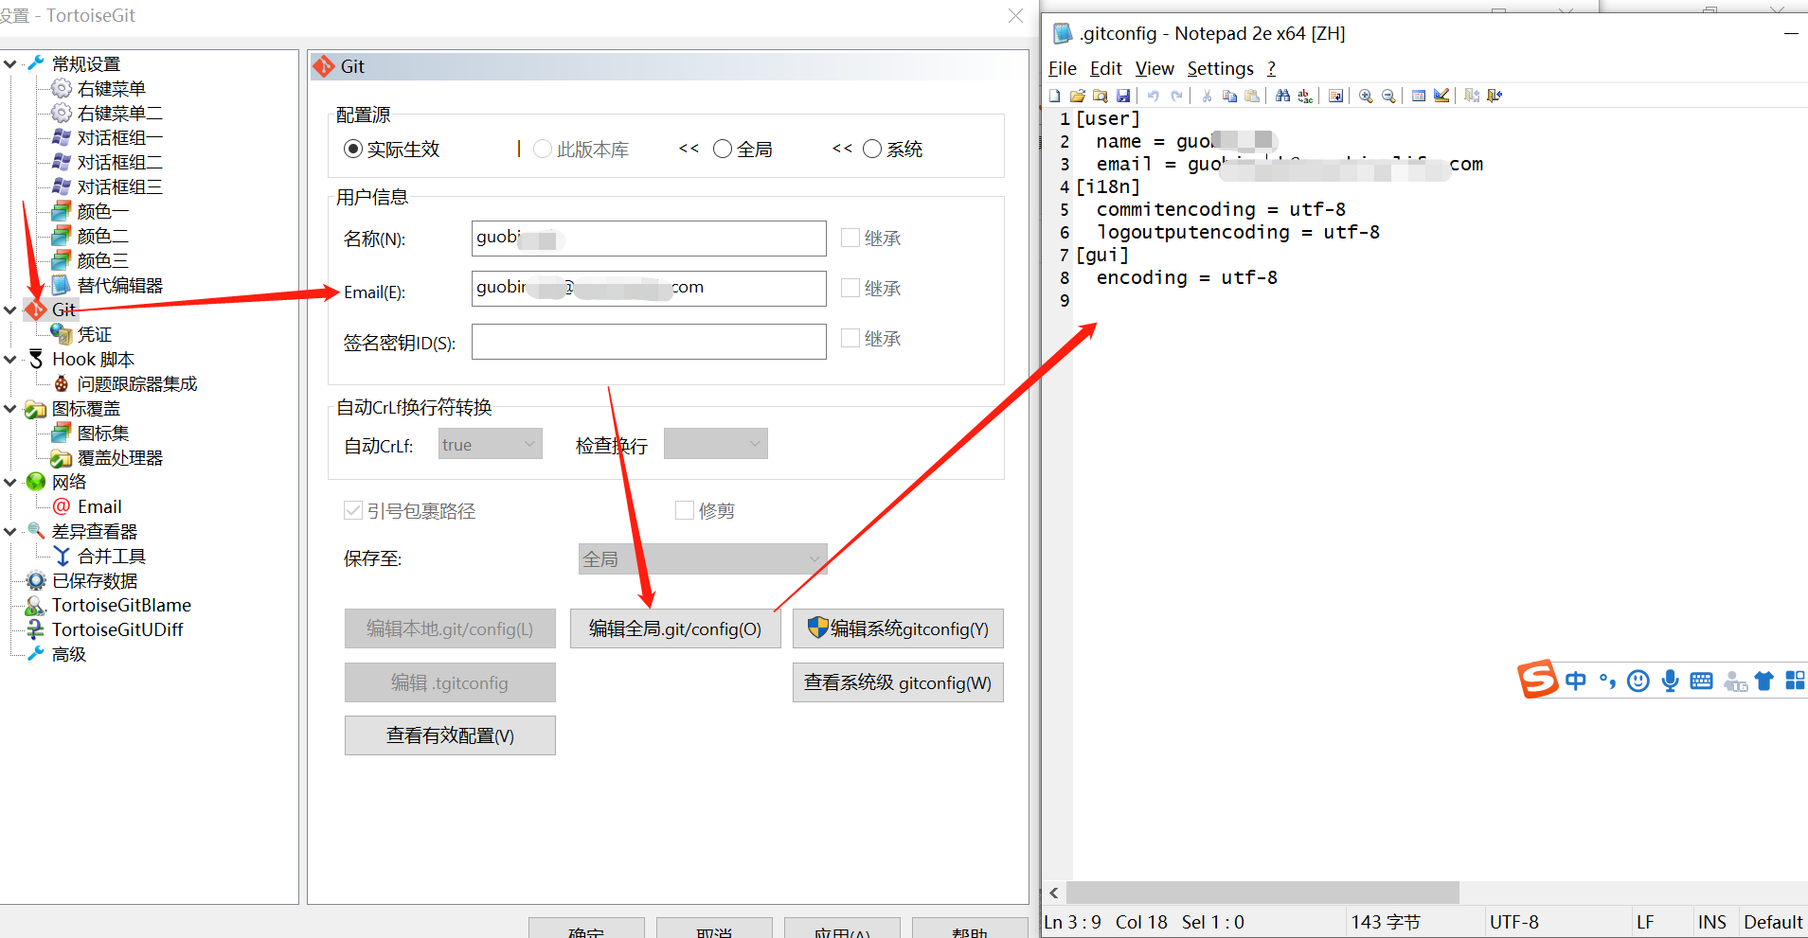Collapse the 差异查看器 tree node
The height and width of the screenshot is (938, 1808).
coord(10,532)
